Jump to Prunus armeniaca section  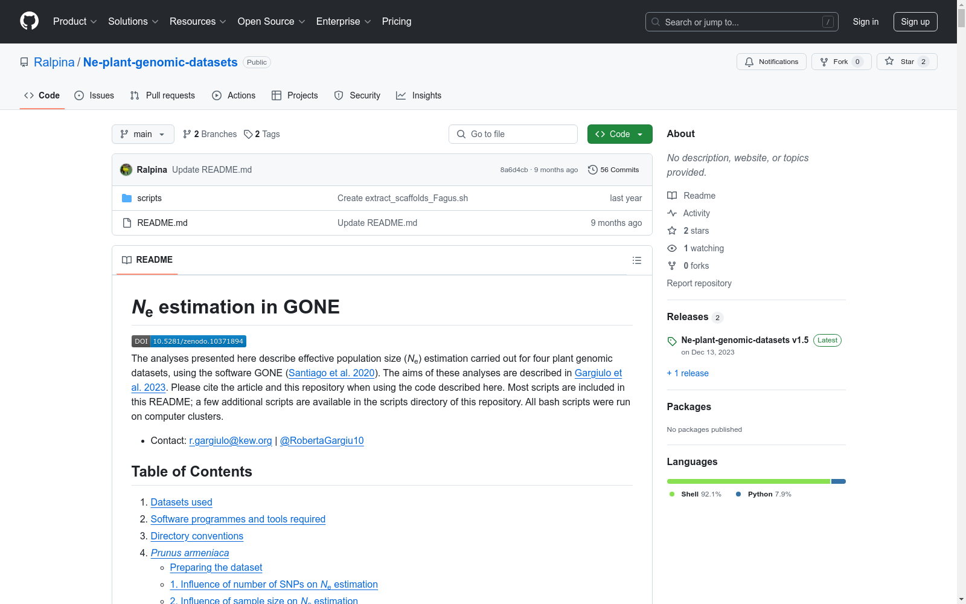pos(190,553)
